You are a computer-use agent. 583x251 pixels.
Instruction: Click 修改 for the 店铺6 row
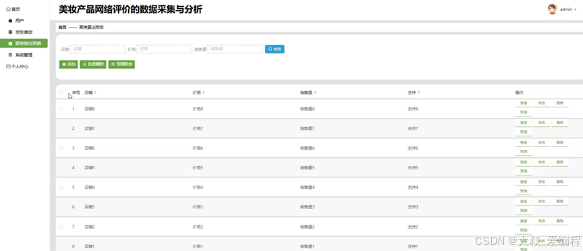coord(542,142)
